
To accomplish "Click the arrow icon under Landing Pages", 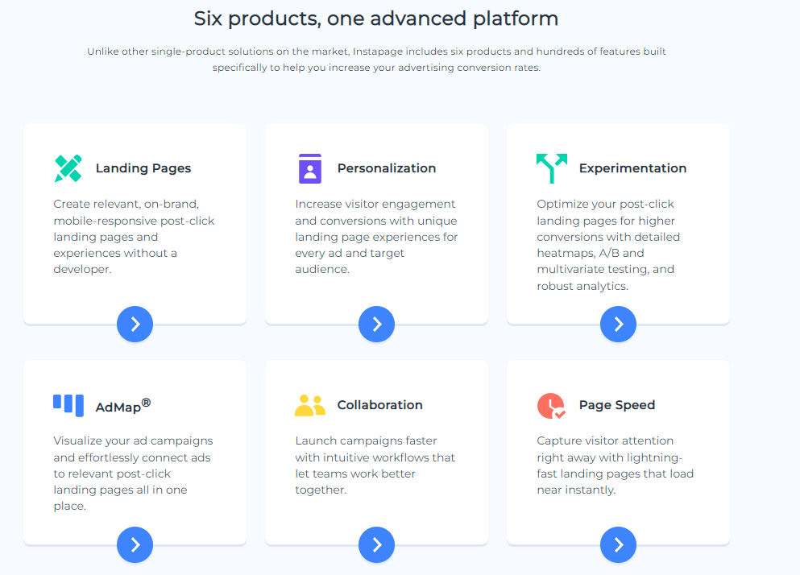I will point(135,324).
